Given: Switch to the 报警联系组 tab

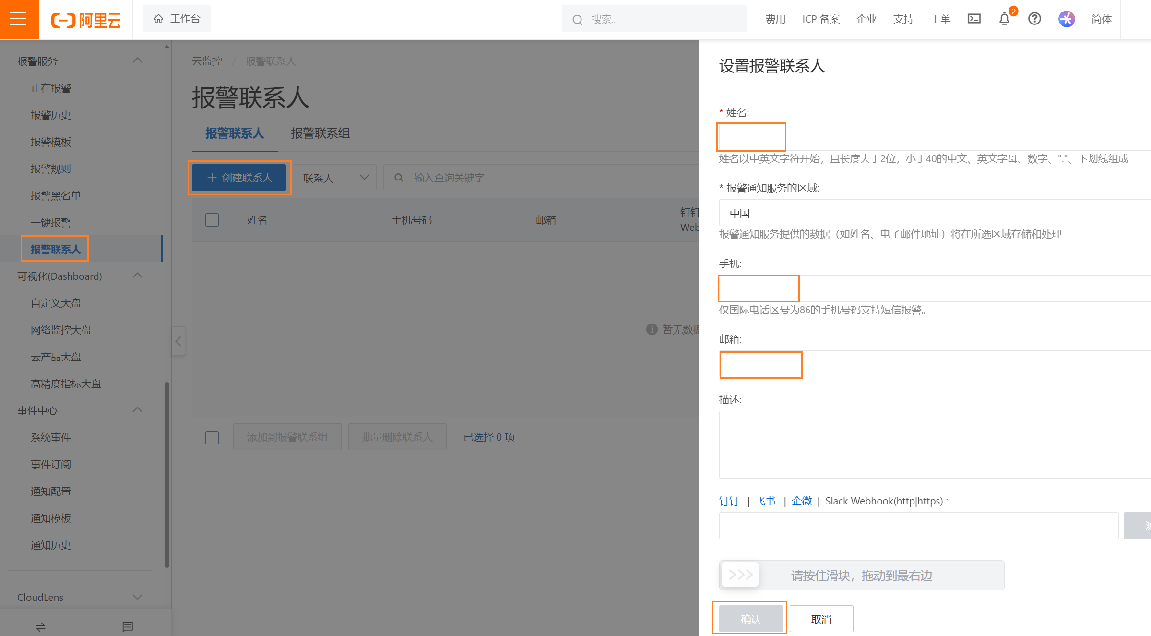Looking at the screenshot, I should click(320, 133).
